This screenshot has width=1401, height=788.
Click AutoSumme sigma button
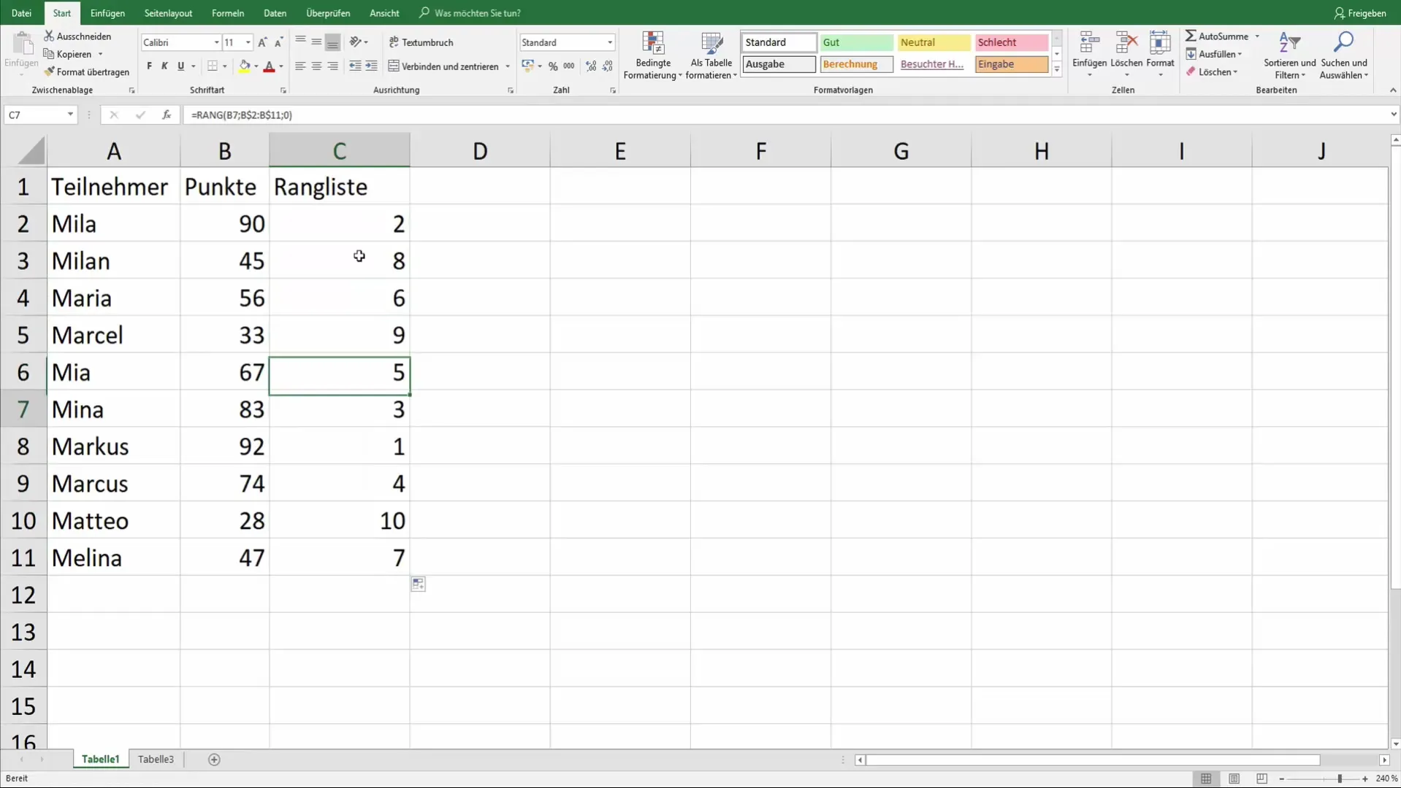click(x=1217, y=36)
